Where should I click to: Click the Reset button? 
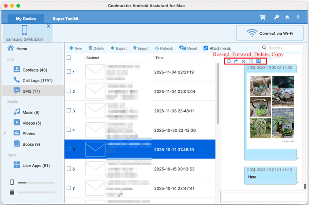click(x=188, y=48)
